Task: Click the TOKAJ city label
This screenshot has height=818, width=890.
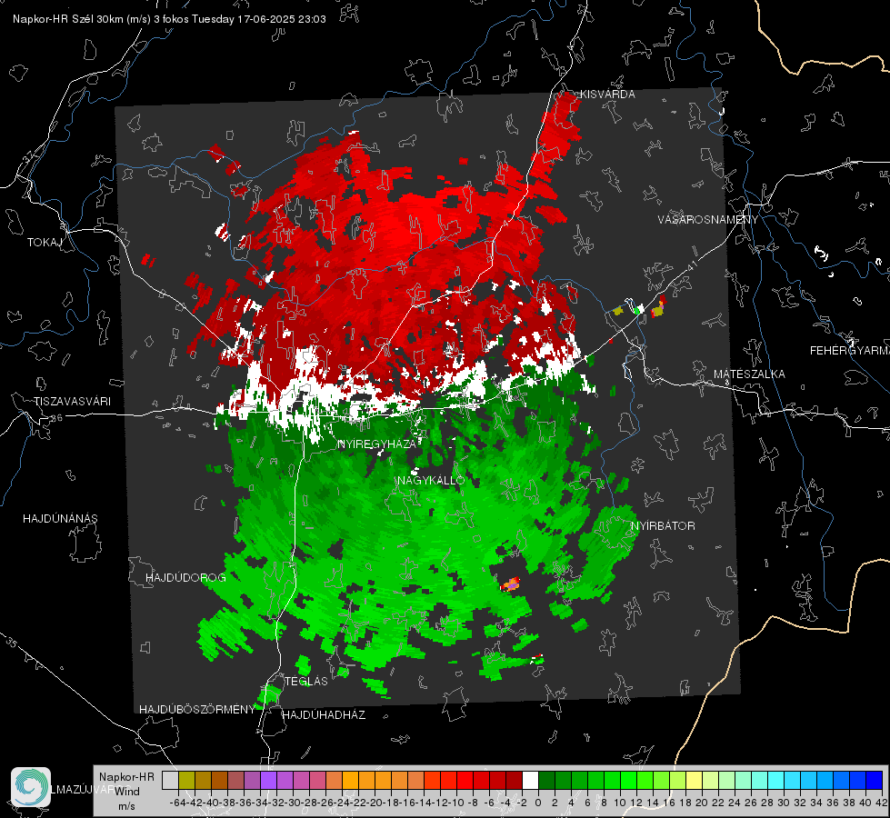Action: [x=45, y=243]
